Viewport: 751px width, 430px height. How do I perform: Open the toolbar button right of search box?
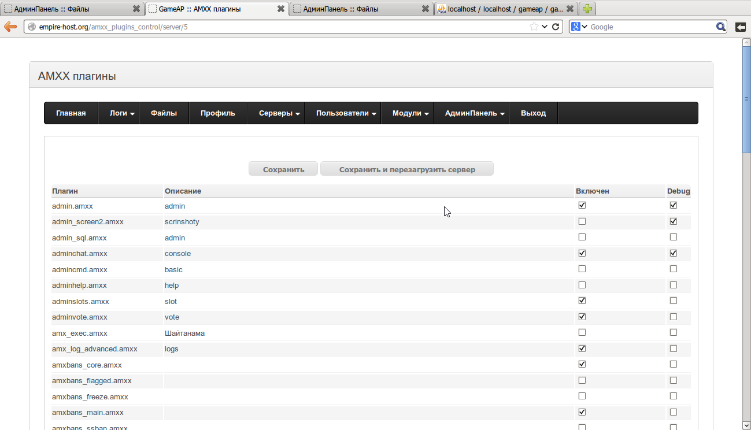(740, 27)
